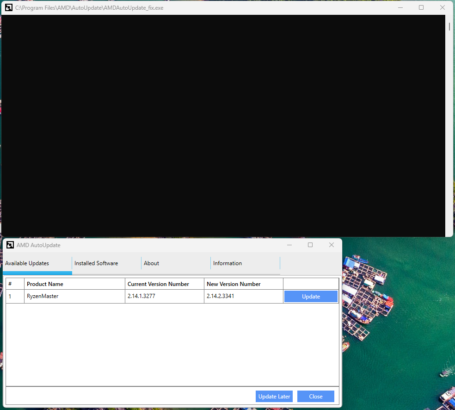Click the # column header
Image resolution: width=455 pixels, height=410 pixels.
coord(15,284)
